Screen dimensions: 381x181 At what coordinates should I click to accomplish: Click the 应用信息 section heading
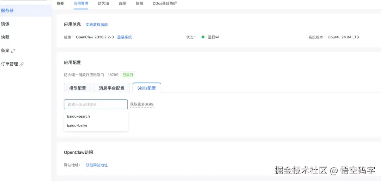coord(72,25)
